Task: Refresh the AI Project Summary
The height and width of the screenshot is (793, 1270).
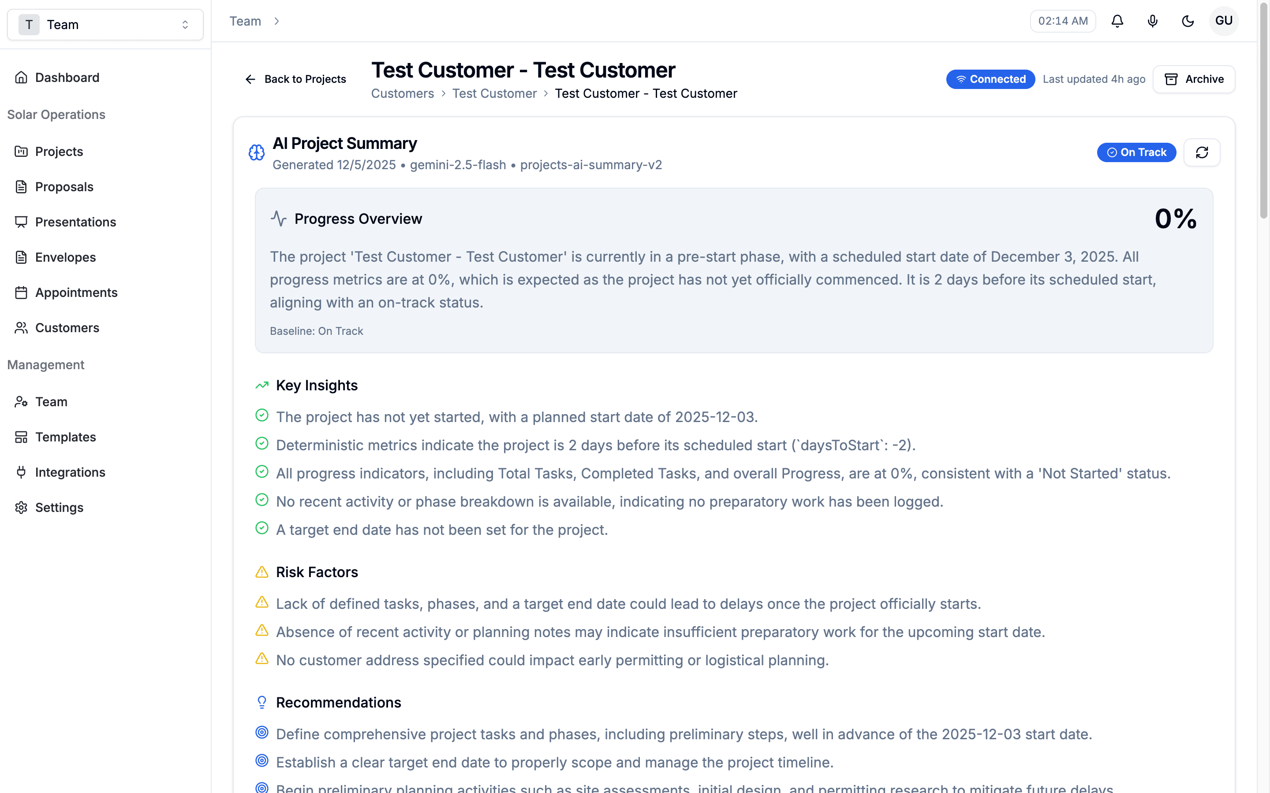Action: click(x=1202, y=152)
